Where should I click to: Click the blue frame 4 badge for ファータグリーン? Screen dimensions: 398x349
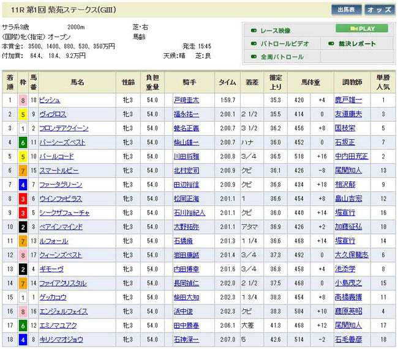pyautogui.click(x=23, y=185)
